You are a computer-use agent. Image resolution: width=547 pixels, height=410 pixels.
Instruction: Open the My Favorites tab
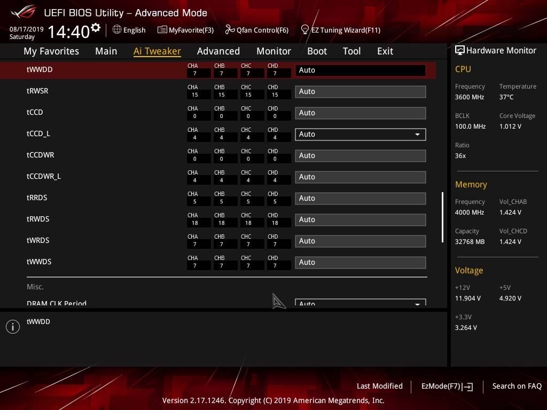51,51
